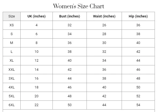This screenshot has height=112, width=157.
Task: Select the XL size row label
Action: click(12, 61)
